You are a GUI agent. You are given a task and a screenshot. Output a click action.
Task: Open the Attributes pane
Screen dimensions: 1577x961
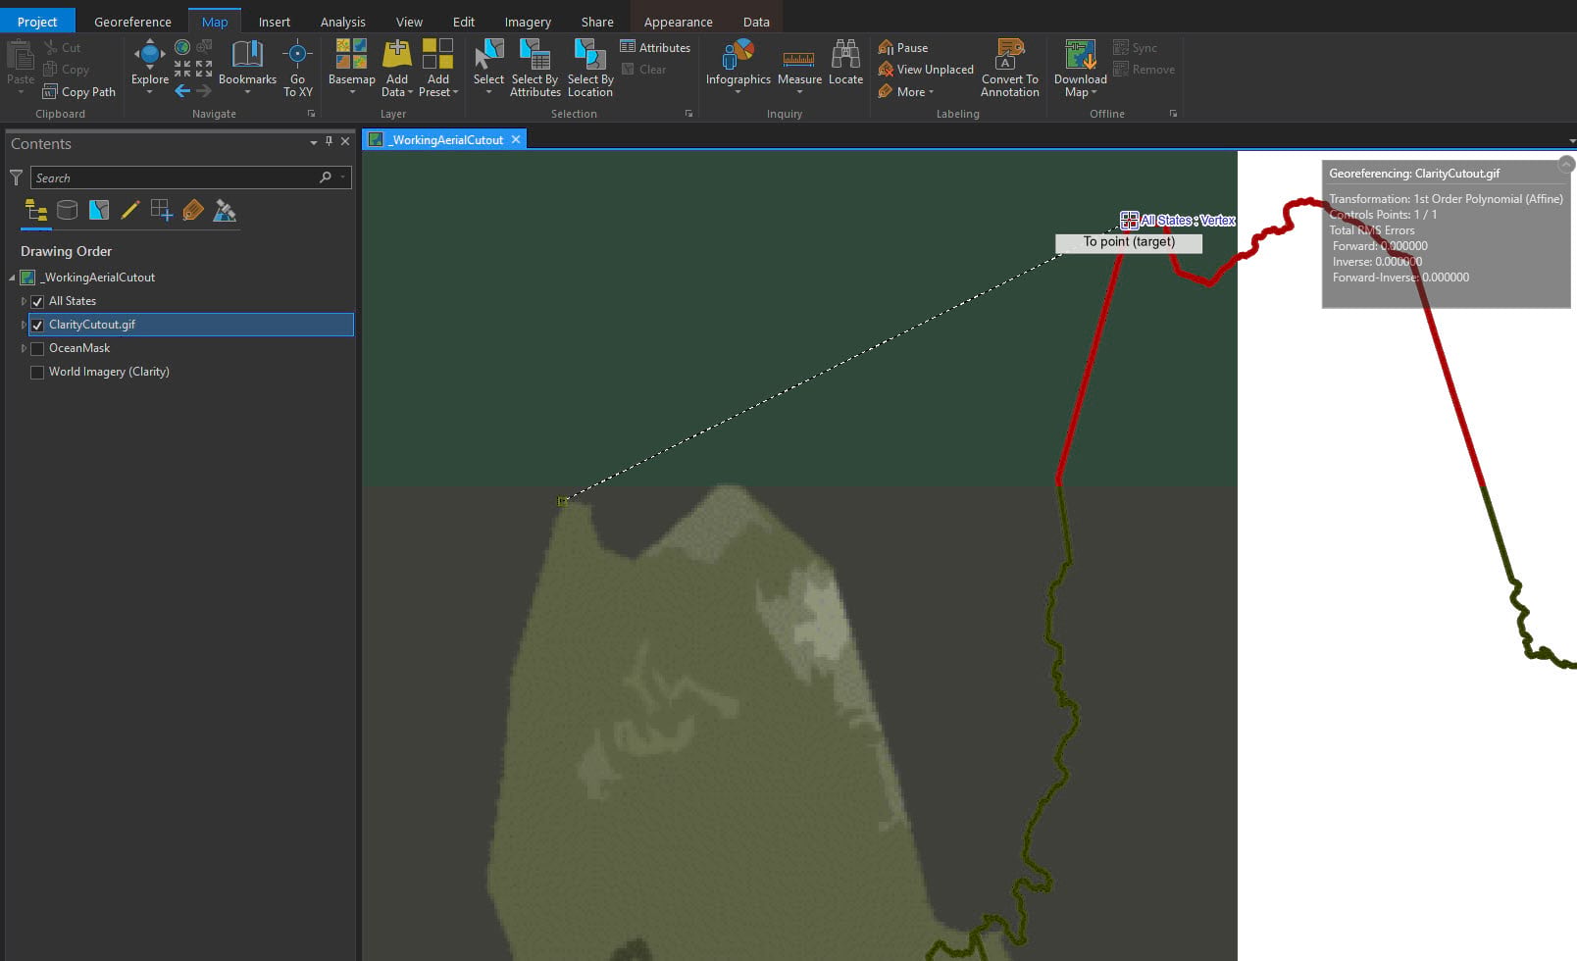(655, 47)
